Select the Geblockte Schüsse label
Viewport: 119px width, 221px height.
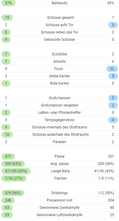tap(59, 40)
